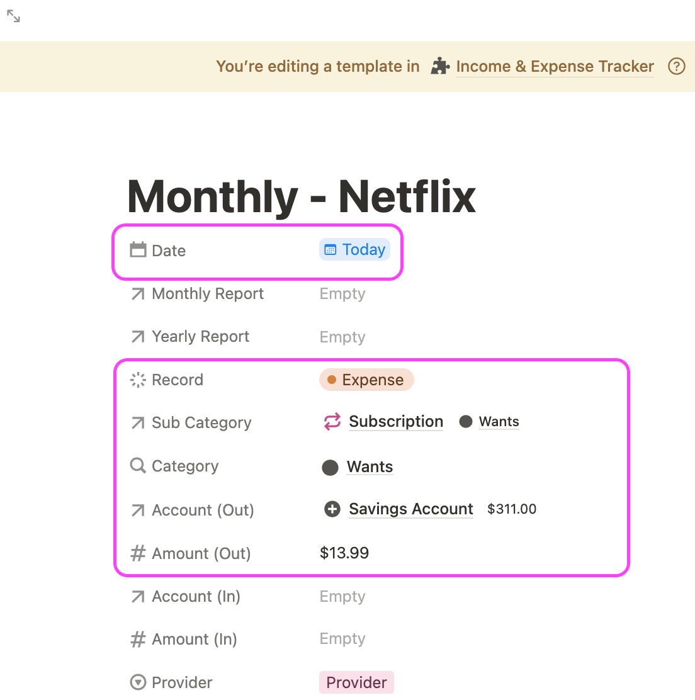The image size is (695, 700).
Task: Open the Category property label
Action: tap(185, 466)
